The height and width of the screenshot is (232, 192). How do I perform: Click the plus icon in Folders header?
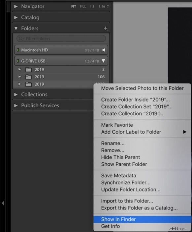pos(106,29)
